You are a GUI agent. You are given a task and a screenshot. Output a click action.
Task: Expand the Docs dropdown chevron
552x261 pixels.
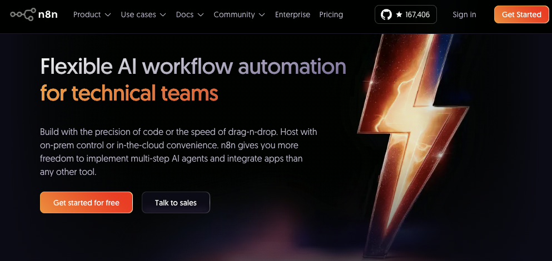point(201,15)
